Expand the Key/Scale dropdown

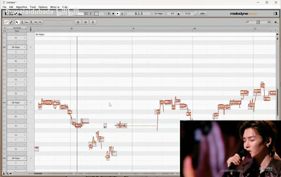pyautogui.click(x=17, y=28)
